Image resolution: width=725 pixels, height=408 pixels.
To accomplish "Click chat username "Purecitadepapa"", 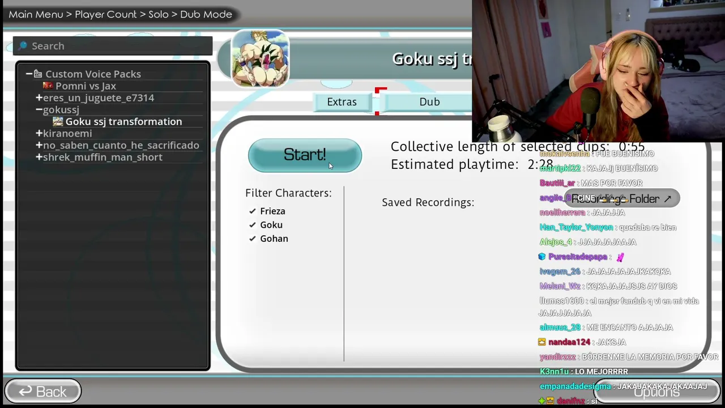I will [578, 257].
